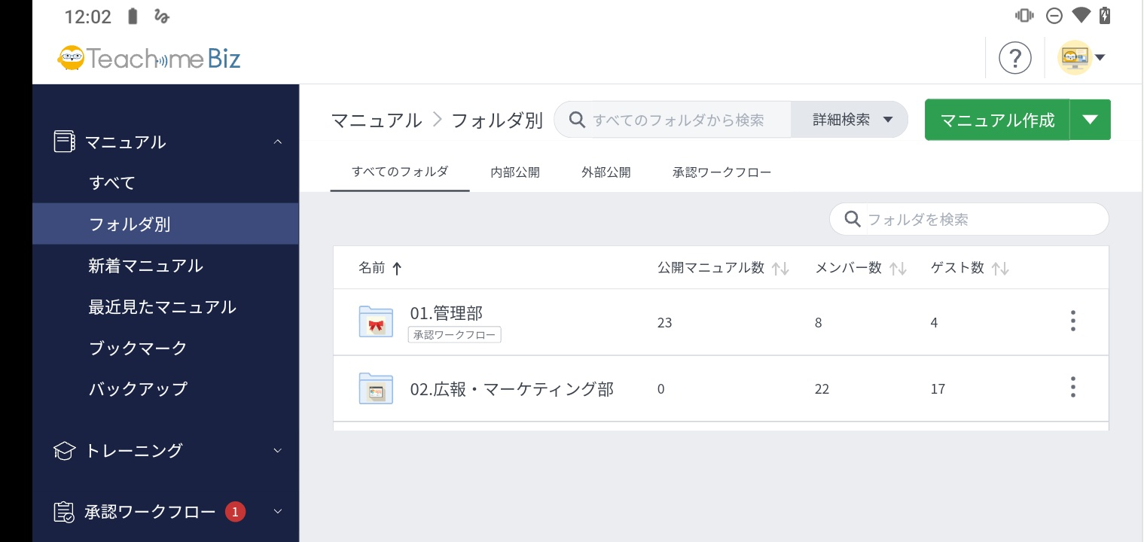Screen dimensions: 1144x542
Task: Switch to the 外部公開 tab
Action: click(x=606, y=172)
